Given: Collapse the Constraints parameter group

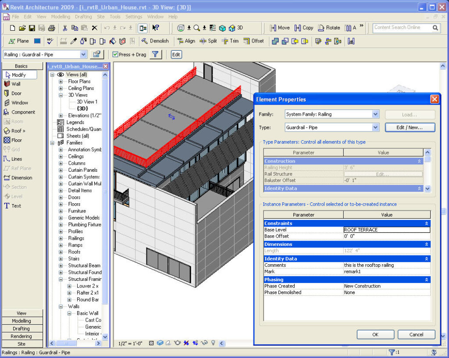Looking at the screenshot, I should coord(426,223).
